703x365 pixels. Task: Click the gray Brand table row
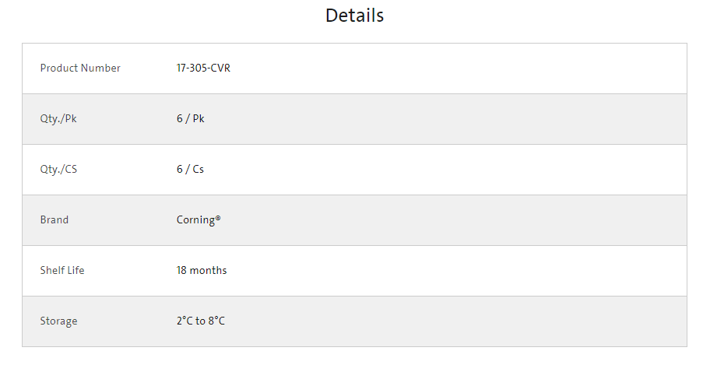click(x=355, y=220)
